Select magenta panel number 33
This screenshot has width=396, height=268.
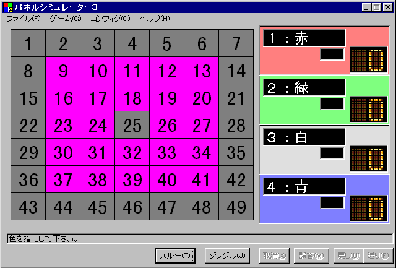[166, 152]
